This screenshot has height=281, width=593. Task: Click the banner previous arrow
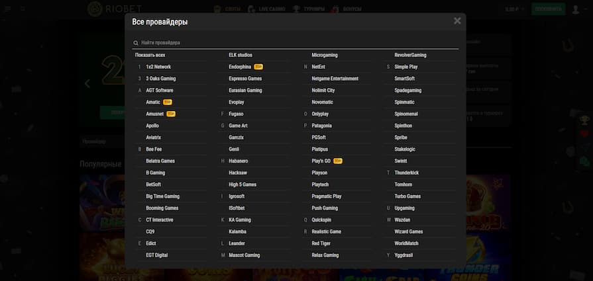[x=87, y=84]
